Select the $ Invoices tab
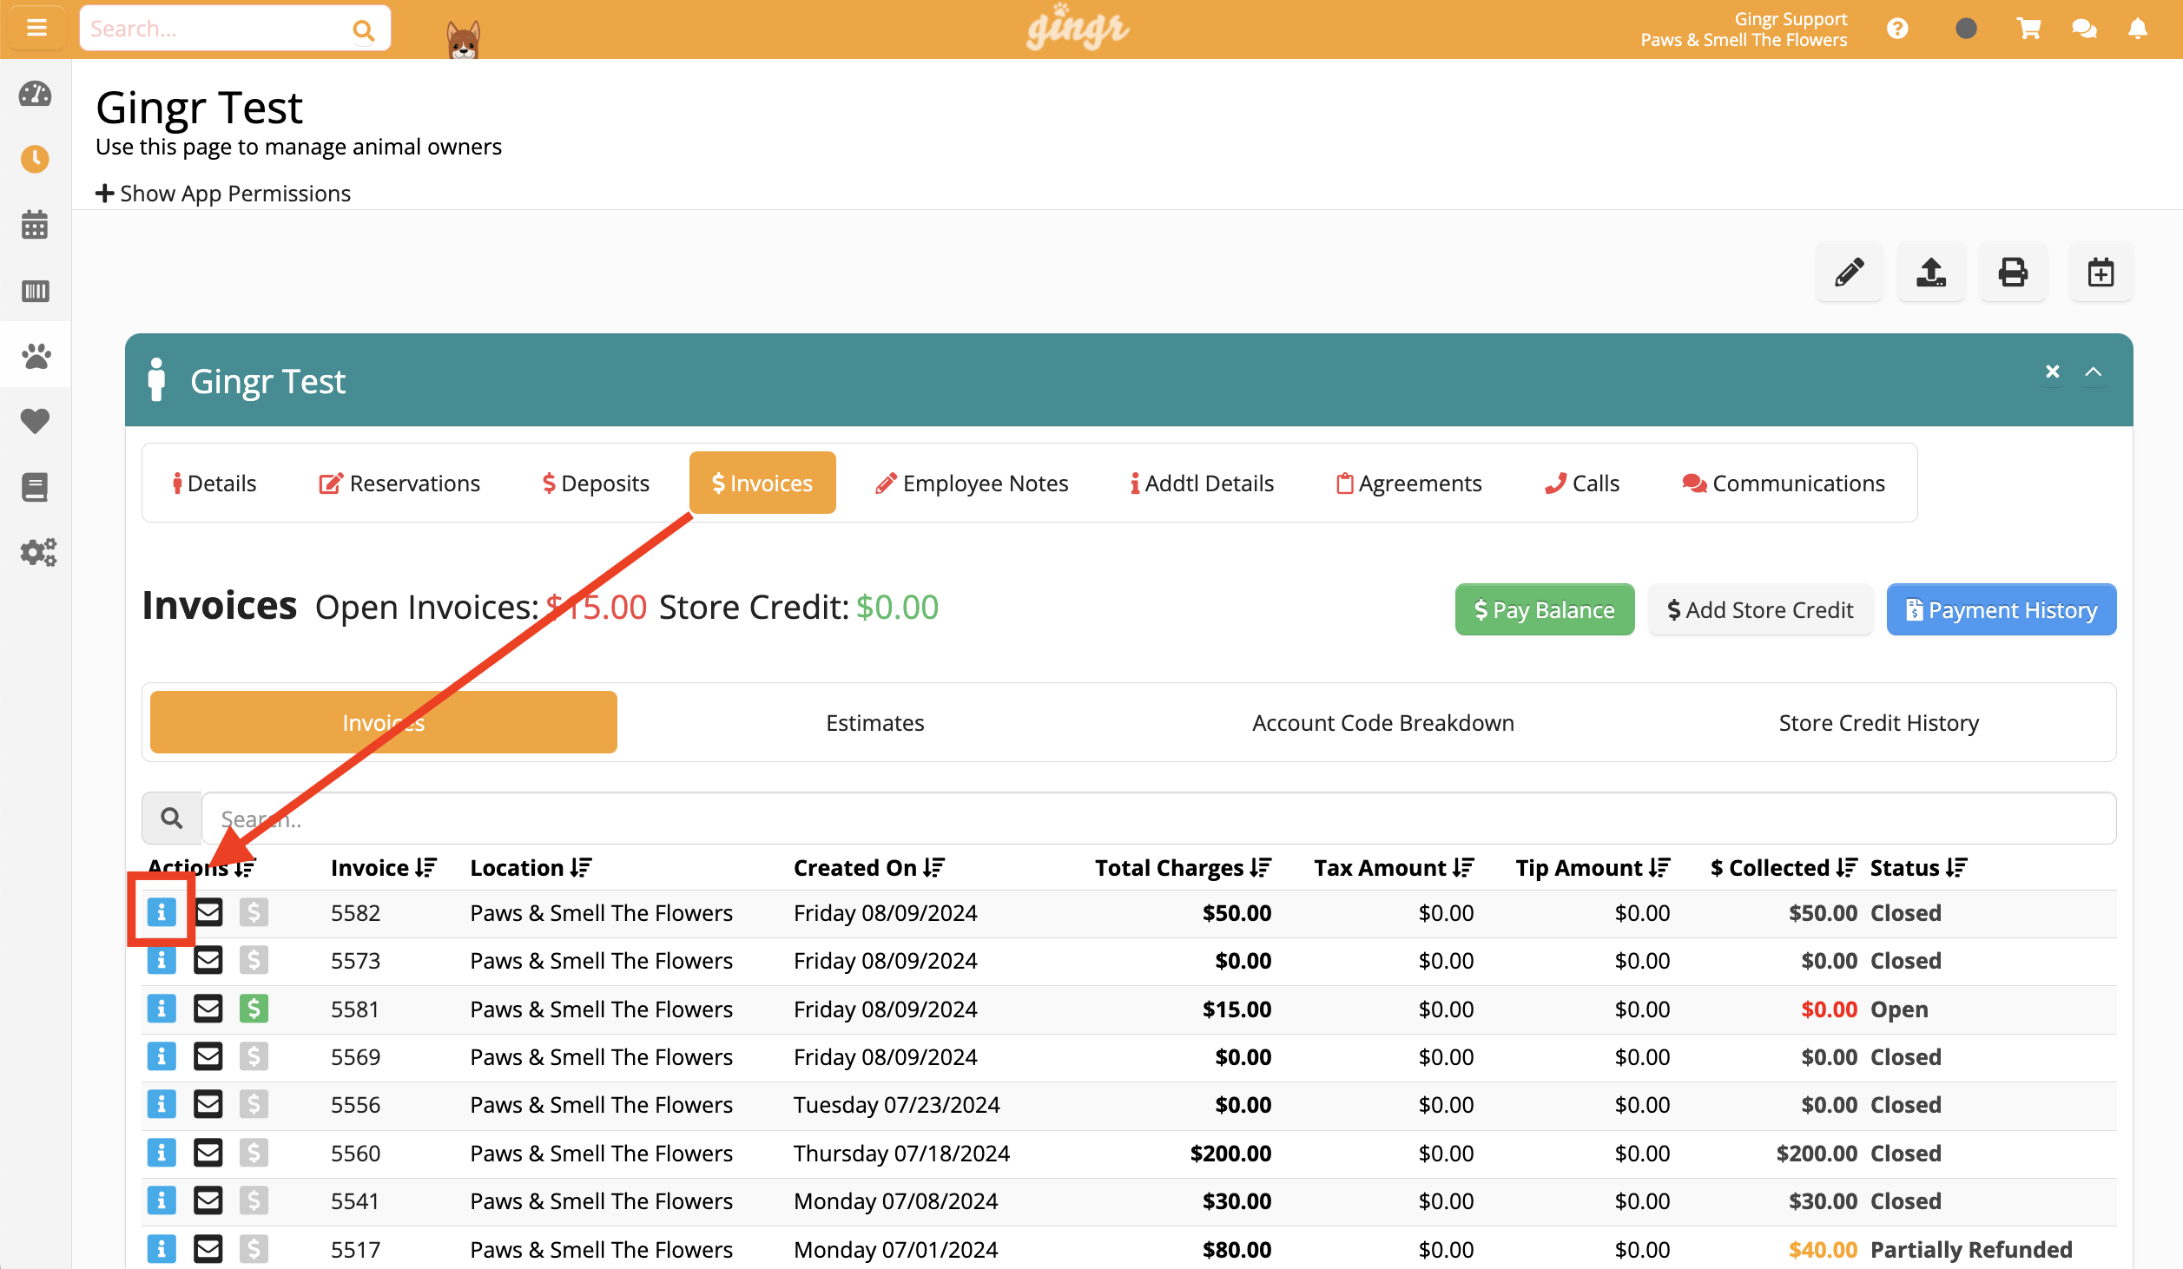Image resolution: width=2183 pixels, height=1269 pixels. [762, 483]
